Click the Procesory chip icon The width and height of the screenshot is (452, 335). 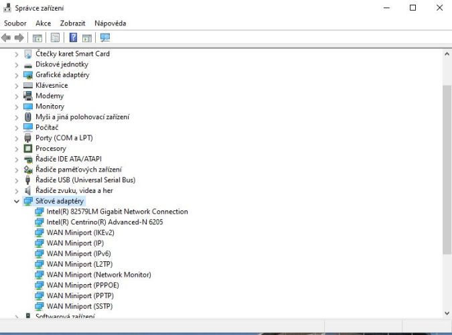tap(28, 148)
